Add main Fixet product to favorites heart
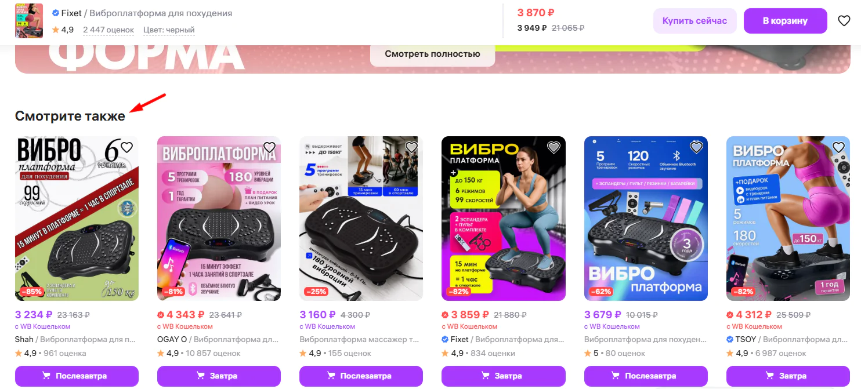 click(844, 21)
